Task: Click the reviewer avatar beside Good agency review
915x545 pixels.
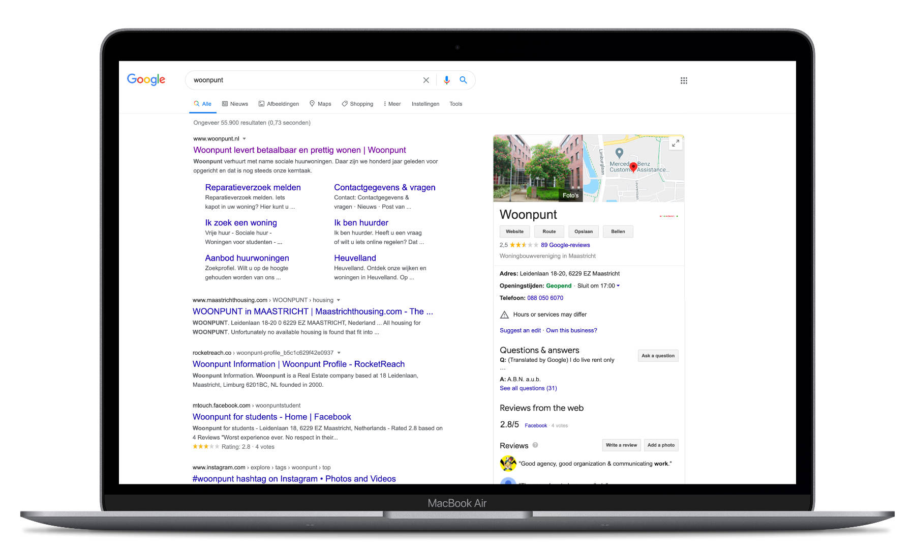Action: click(508, 464)
